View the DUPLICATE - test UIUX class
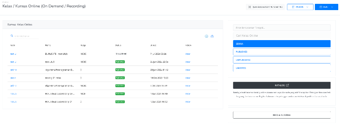 click(x=188, y=54)
